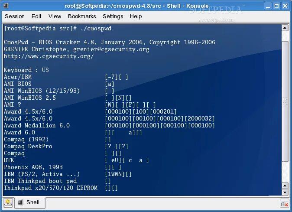Click the 'IBM (PS/2, Activa ...)' row label

[42, 174]
